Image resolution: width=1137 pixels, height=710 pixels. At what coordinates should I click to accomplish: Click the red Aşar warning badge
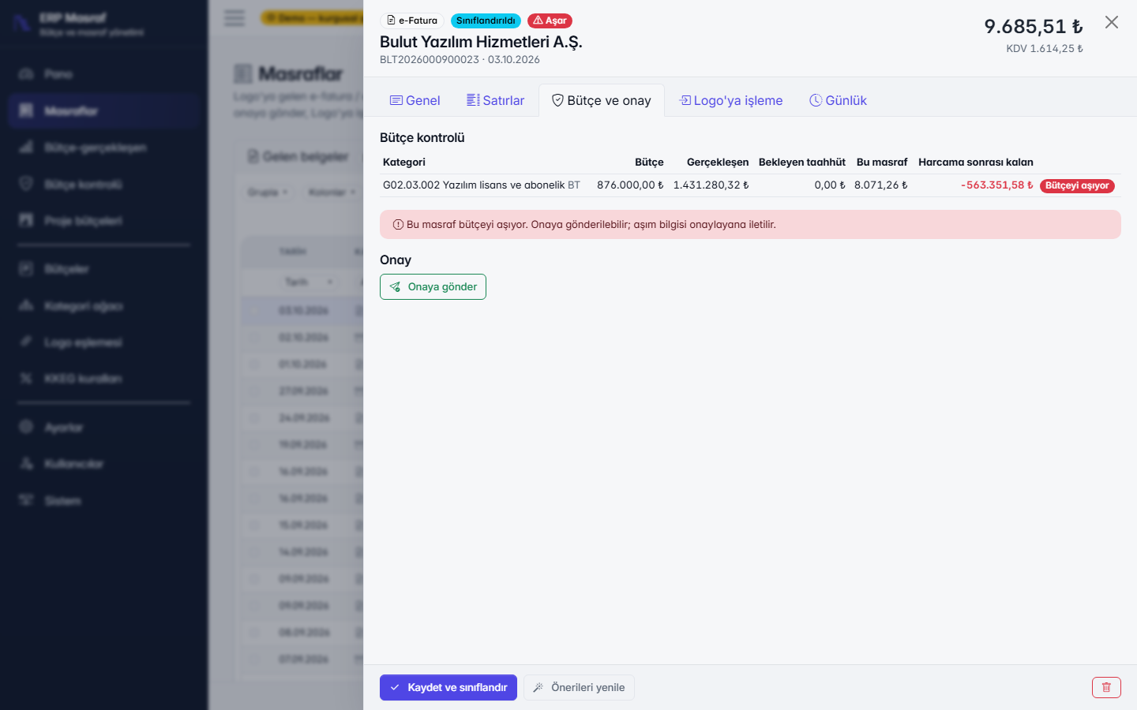click(550, 21)
